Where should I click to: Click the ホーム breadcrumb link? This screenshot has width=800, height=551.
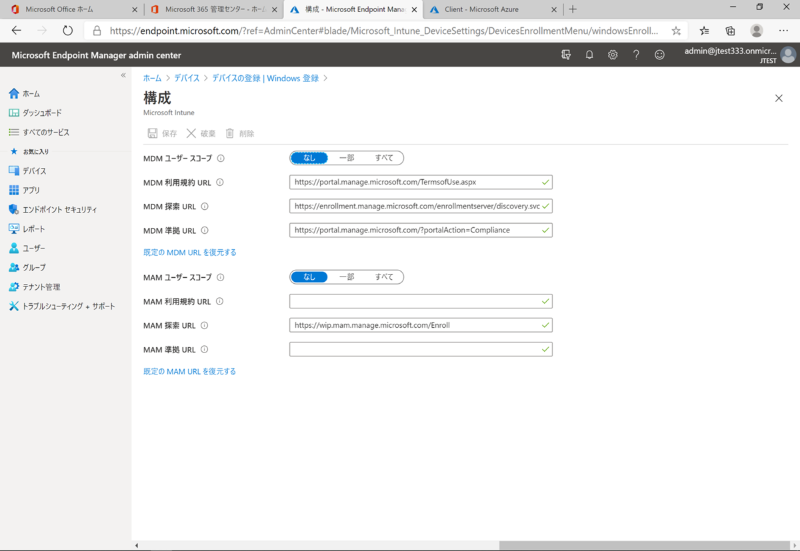[152, 79]
